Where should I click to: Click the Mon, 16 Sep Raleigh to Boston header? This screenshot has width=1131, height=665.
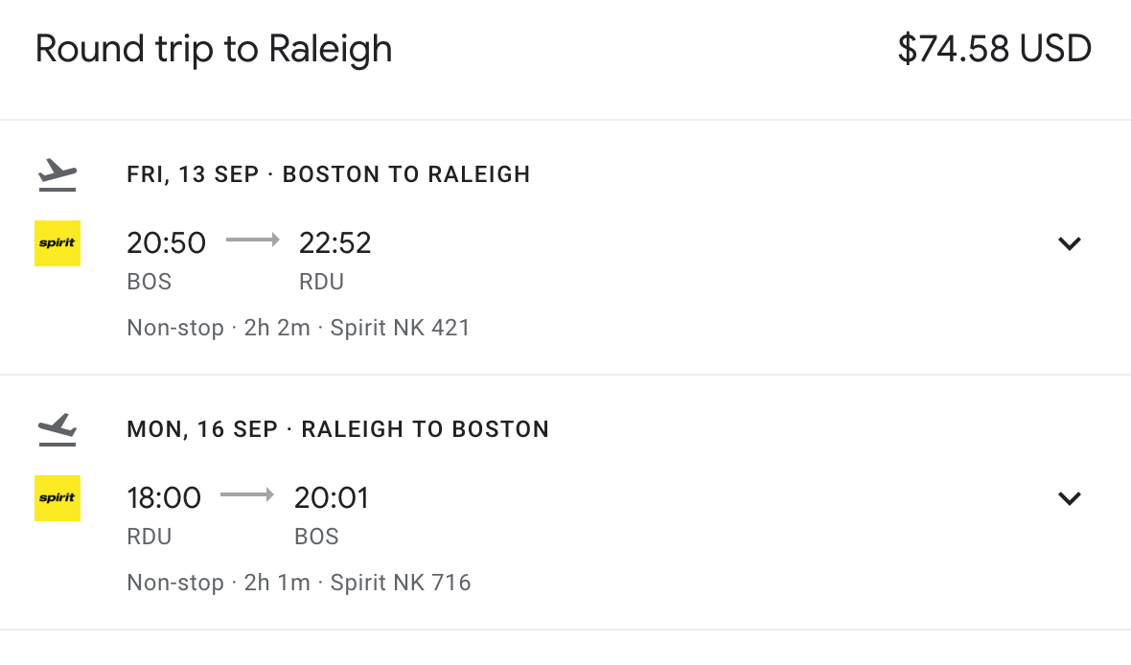[x=338, y=429]
